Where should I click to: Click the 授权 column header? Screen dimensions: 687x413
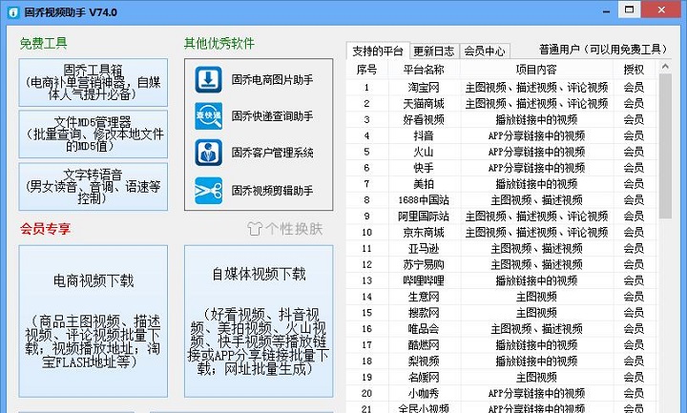[634, 70]
